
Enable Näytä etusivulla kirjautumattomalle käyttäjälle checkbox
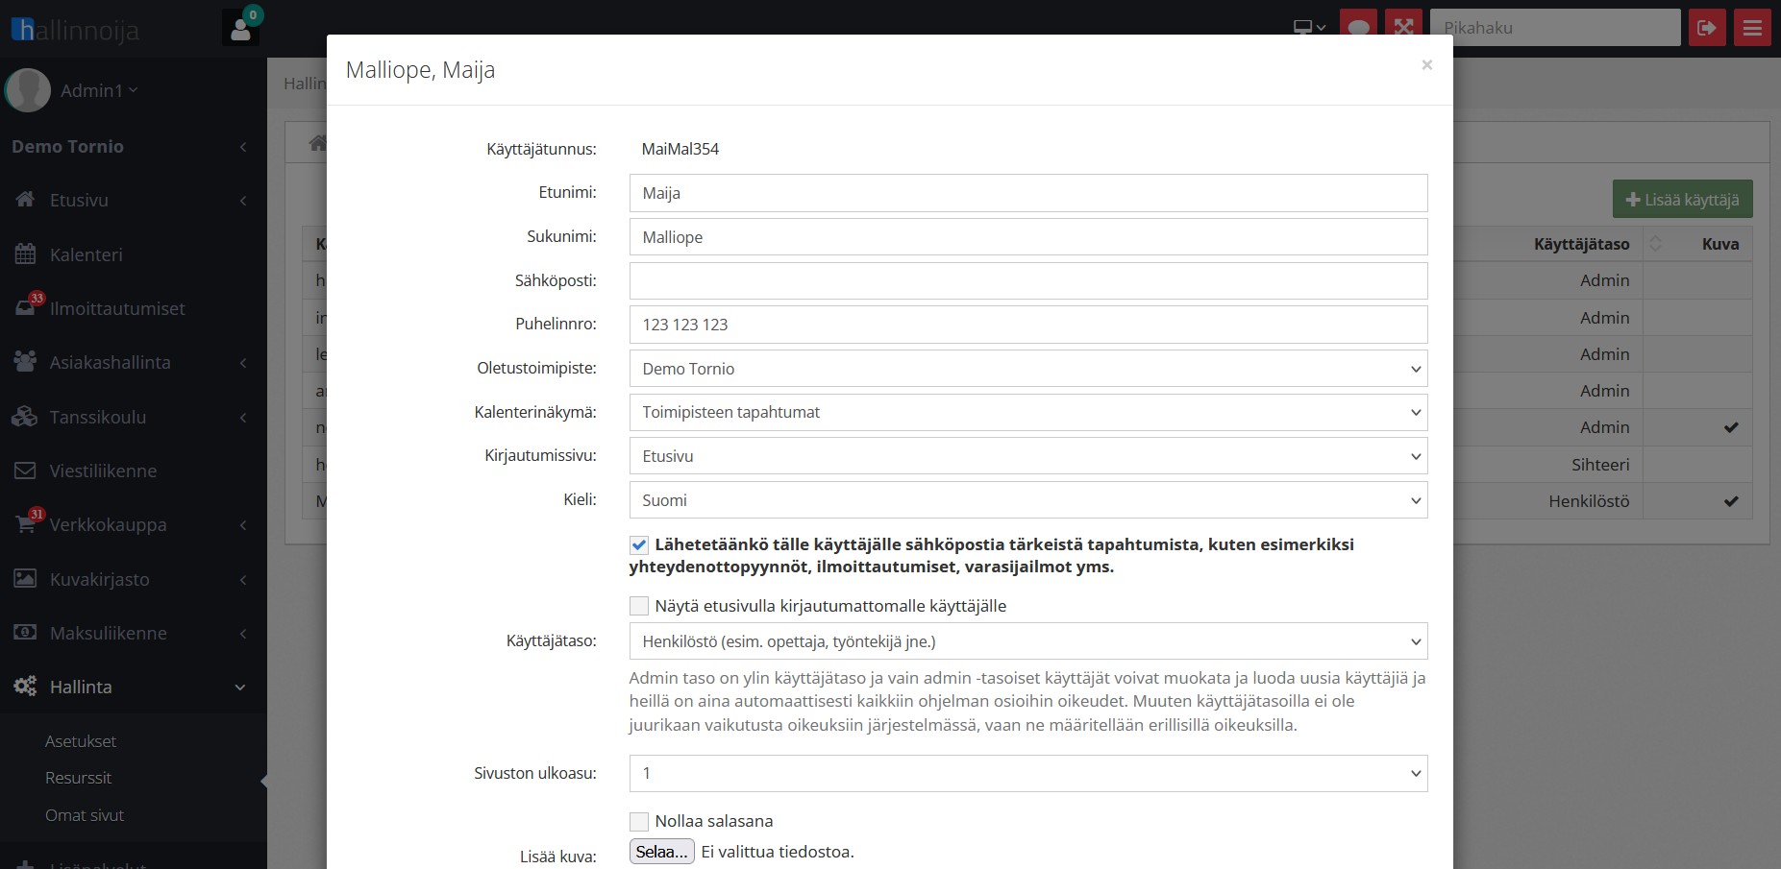click(x=639, y=606)
